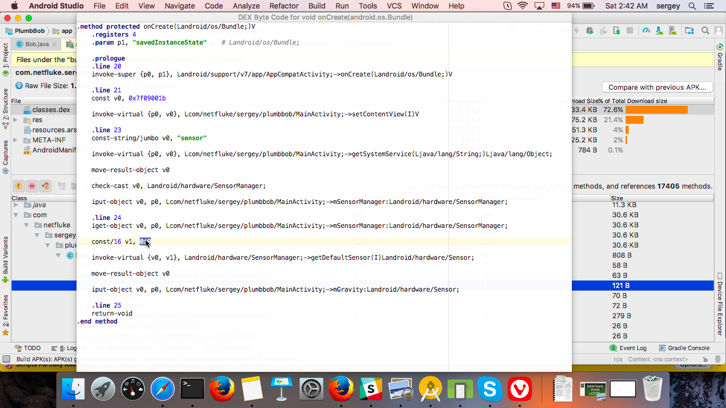Screen dimensions: 726x408
Task: Open the File menu
Action: click(99, 6)
